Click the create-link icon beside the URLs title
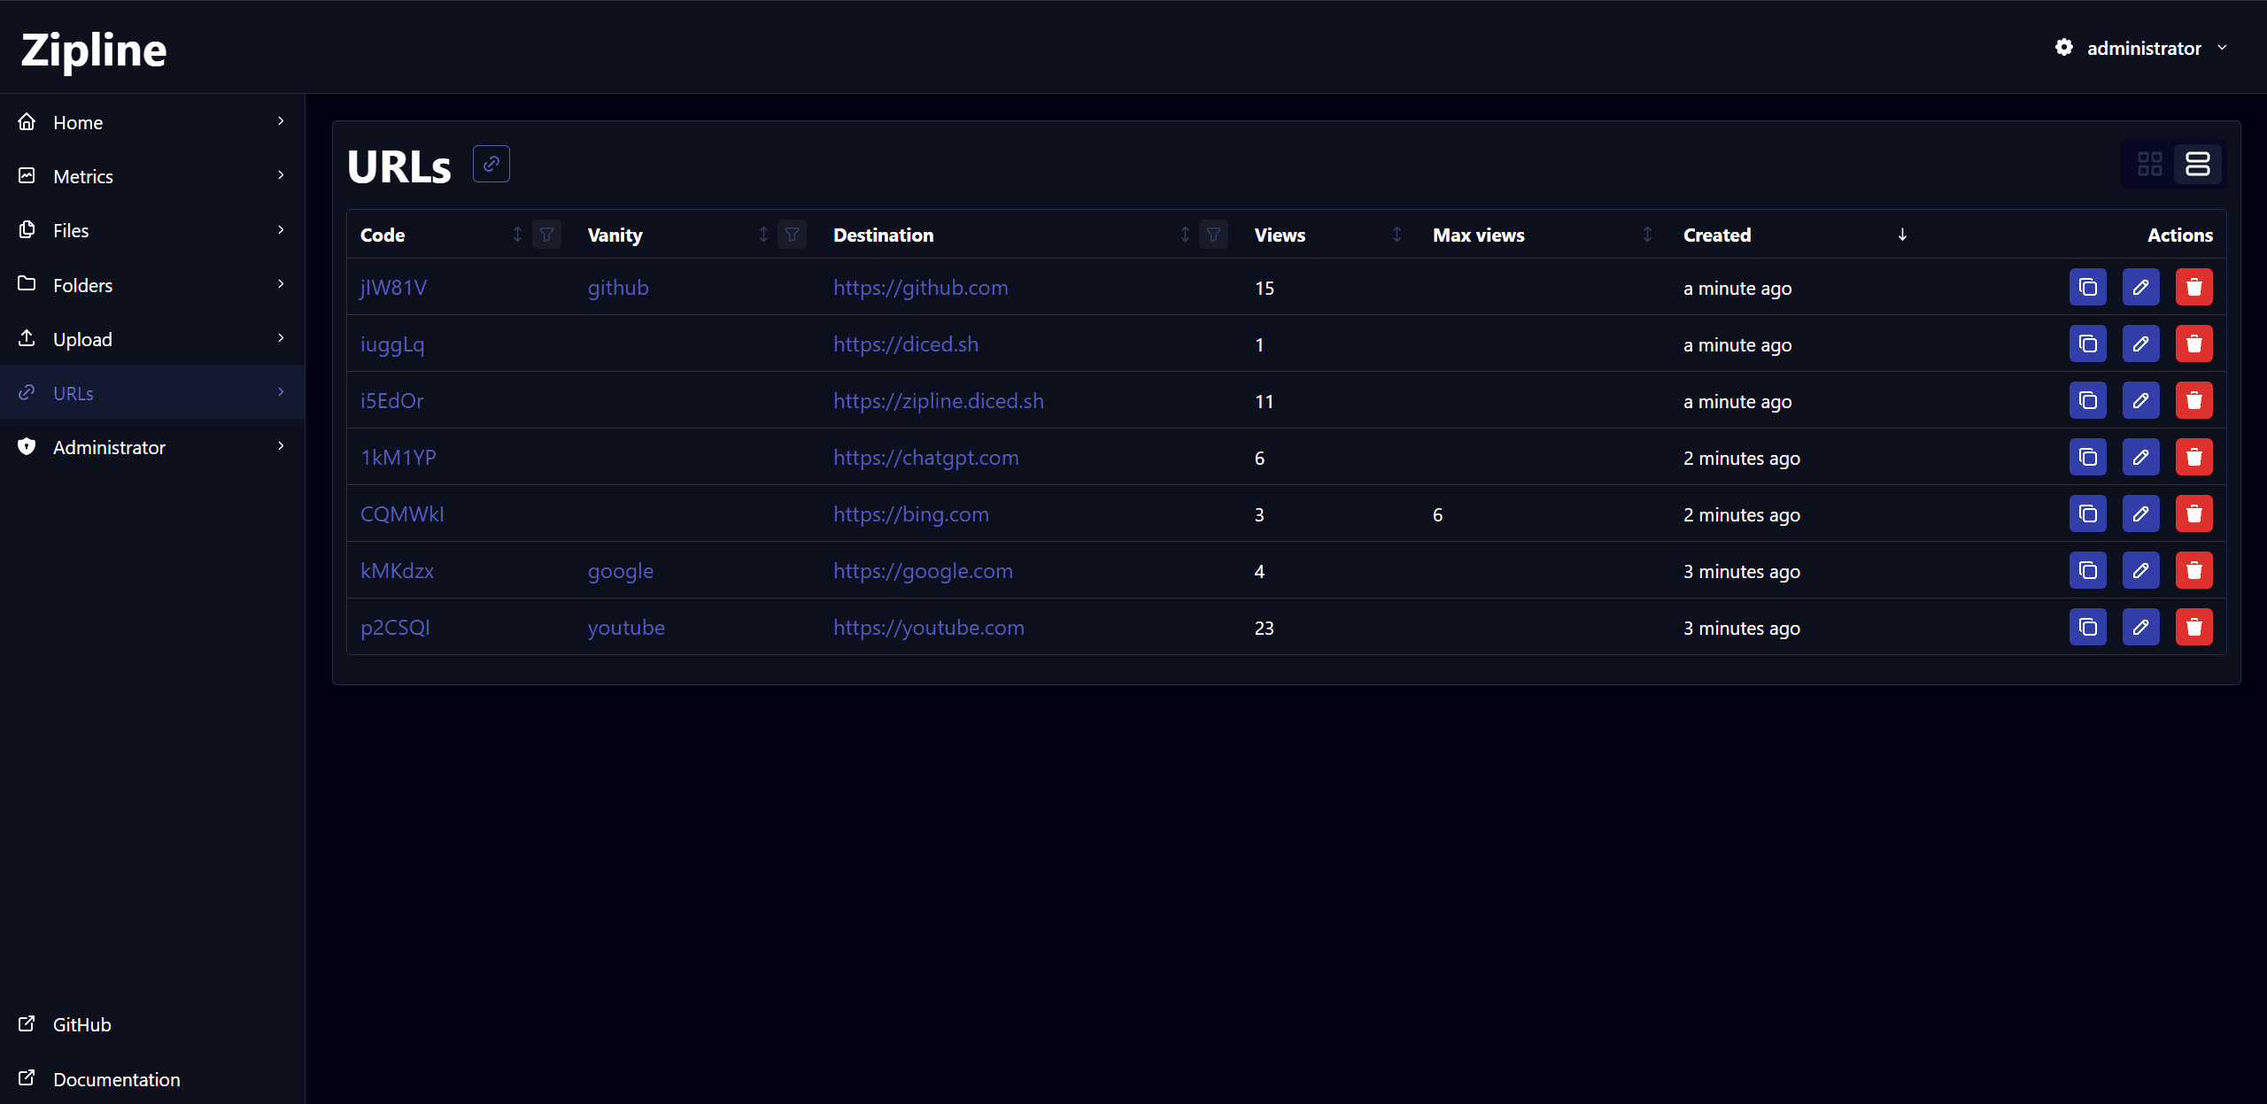This screenshot has width=2267, height=1104. click(x=491, y=163)
